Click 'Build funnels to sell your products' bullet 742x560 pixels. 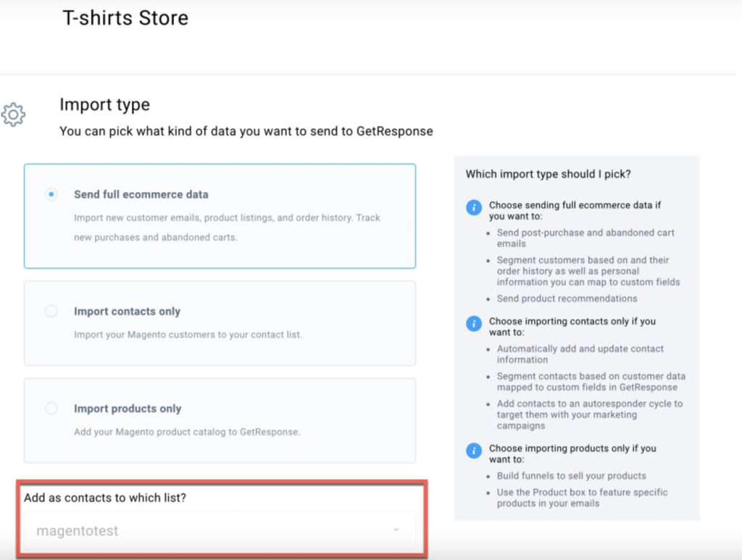[571, 476]
